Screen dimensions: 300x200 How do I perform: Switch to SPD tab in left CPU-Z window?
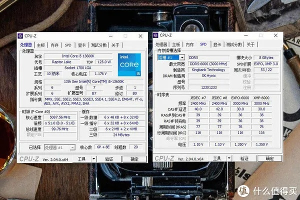(x=68, y=45)
